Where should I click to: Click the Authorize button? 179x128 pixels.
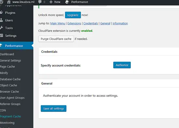pyautogui.click(x=122, y=65)
